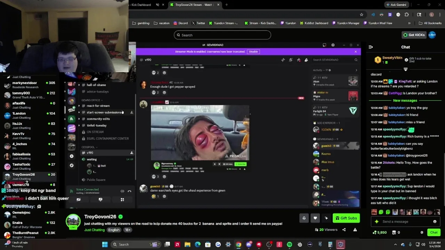The image size is (445, 250).
Task: Open the chat settings gear icon
Action: coord(422,232)
